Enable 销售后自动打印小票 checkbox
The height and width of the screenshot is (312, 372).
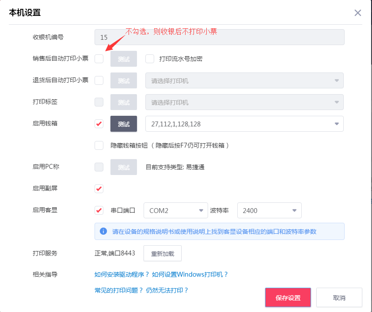pyautogui.click(x=99, y=59)
